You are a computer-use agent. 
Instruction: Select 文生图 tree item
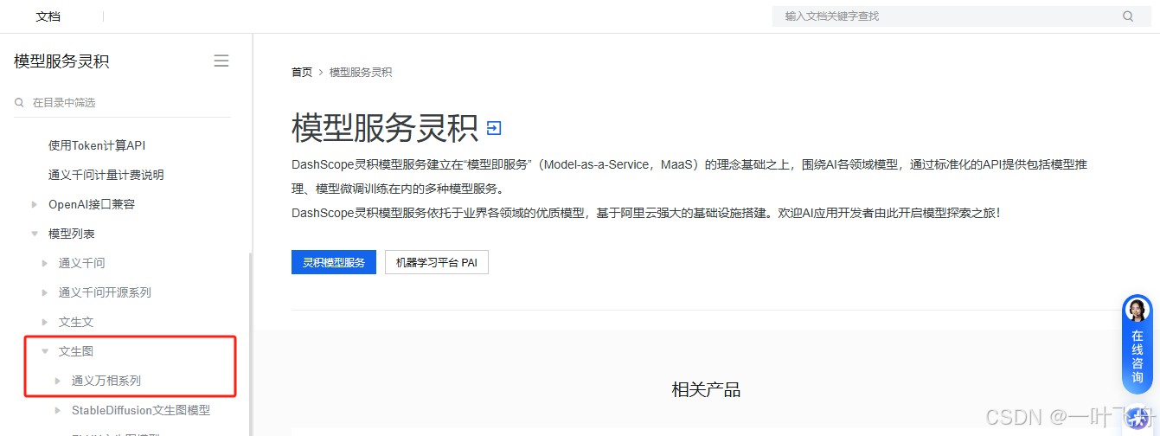pos(76,351)
